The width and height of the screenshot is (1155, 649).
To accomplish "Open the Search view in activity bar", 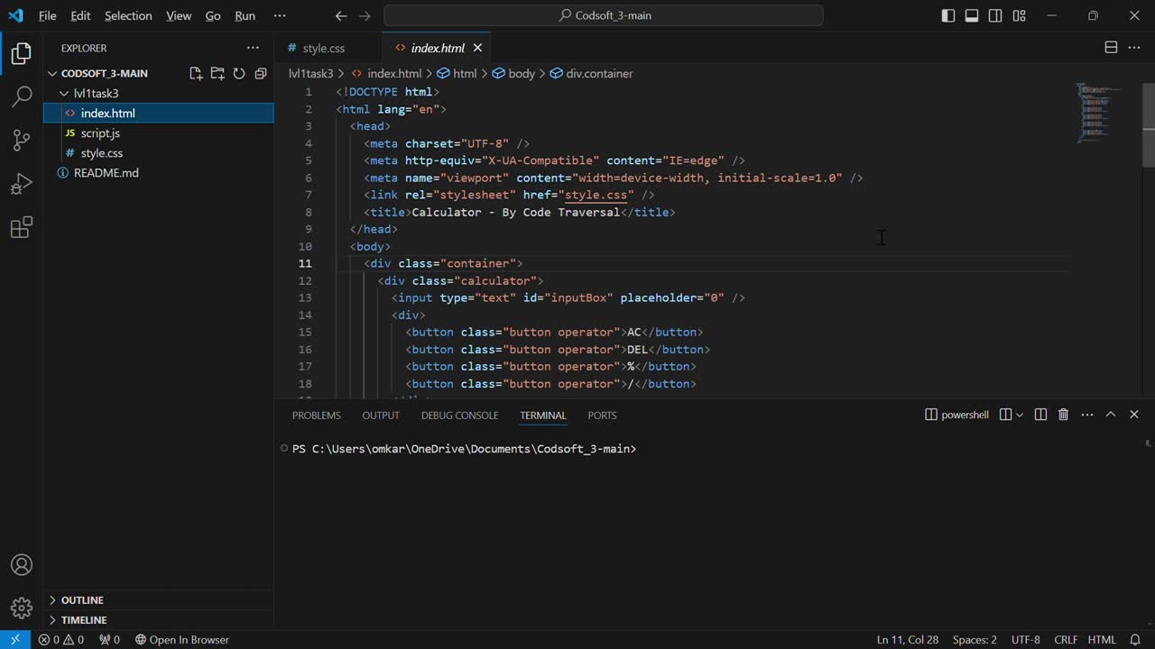I will click(x=22, y=96).
